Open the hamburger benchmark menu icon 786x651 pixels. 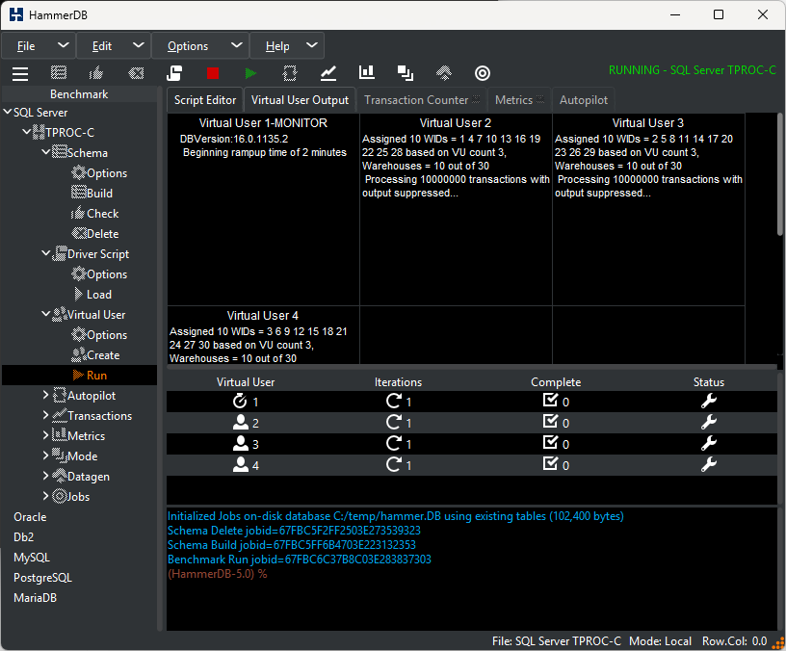[x=20, y=73]
